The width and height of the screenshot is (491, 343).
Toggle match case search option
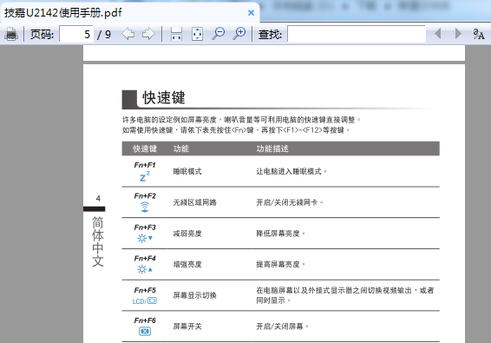479,34
